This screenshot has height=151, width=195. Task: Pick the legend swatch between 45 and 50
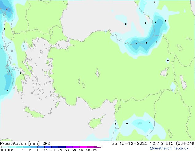(x=90, y=147)
